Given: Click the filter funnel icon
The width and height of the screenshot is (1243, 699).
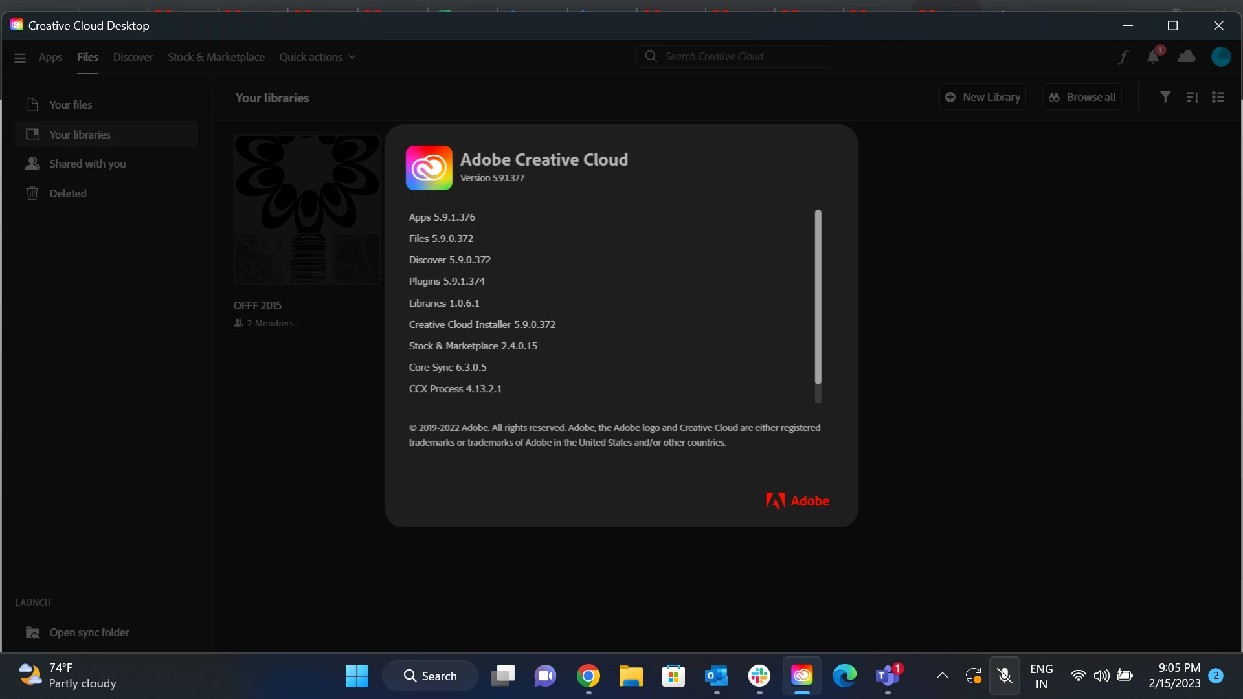Looking at the screenshot, I should [x=1165, y=97].
